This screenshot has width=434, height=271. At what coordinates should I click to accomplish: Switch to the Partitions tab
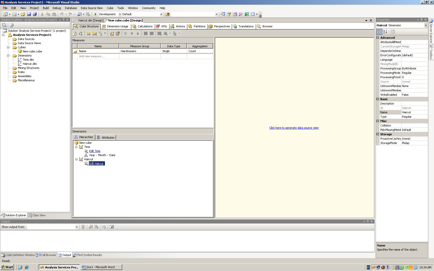click(x=197, y=26)
